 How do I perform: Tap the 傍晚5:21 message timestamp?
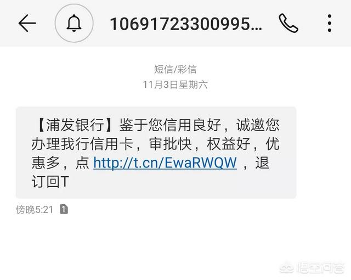(x=35, y=210)
